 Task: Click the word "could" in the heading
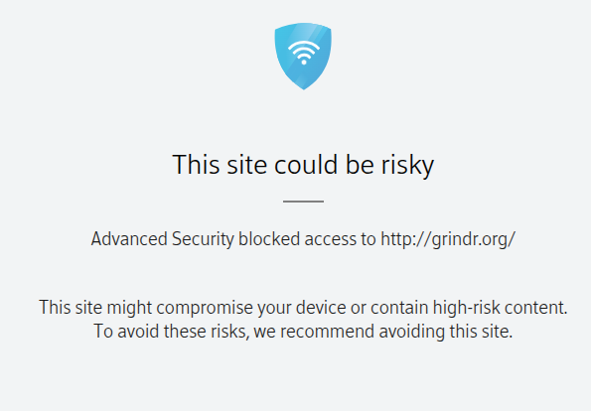coord(306,165)
